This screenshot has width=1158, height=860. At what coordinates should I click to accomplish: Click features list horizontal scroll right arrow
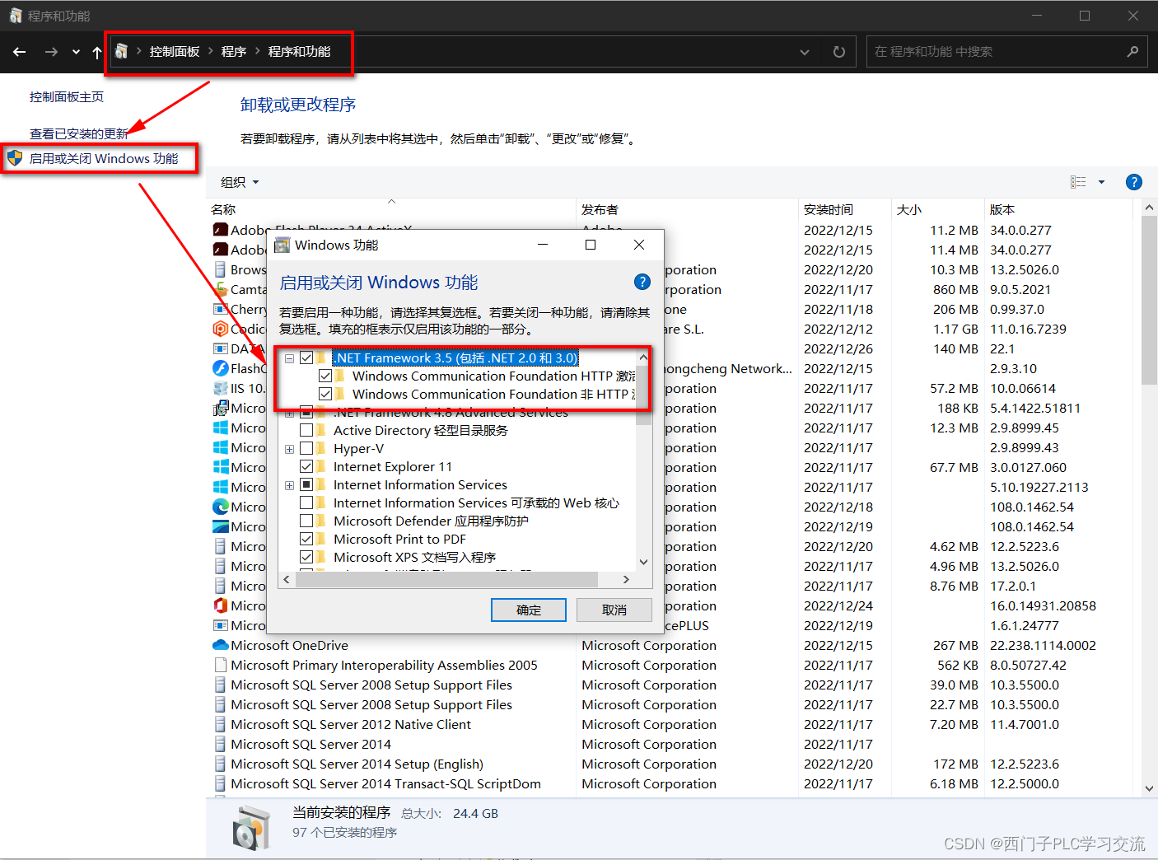click(x=626, y=580)
